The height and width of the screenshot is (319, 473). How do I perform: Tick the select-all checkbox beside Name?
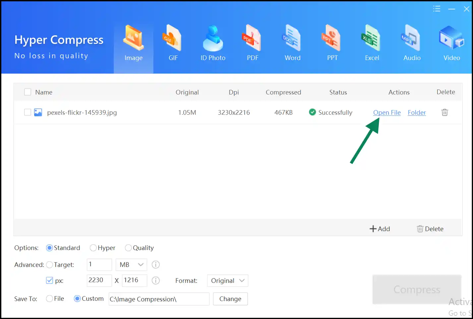(x=28, y=92)
